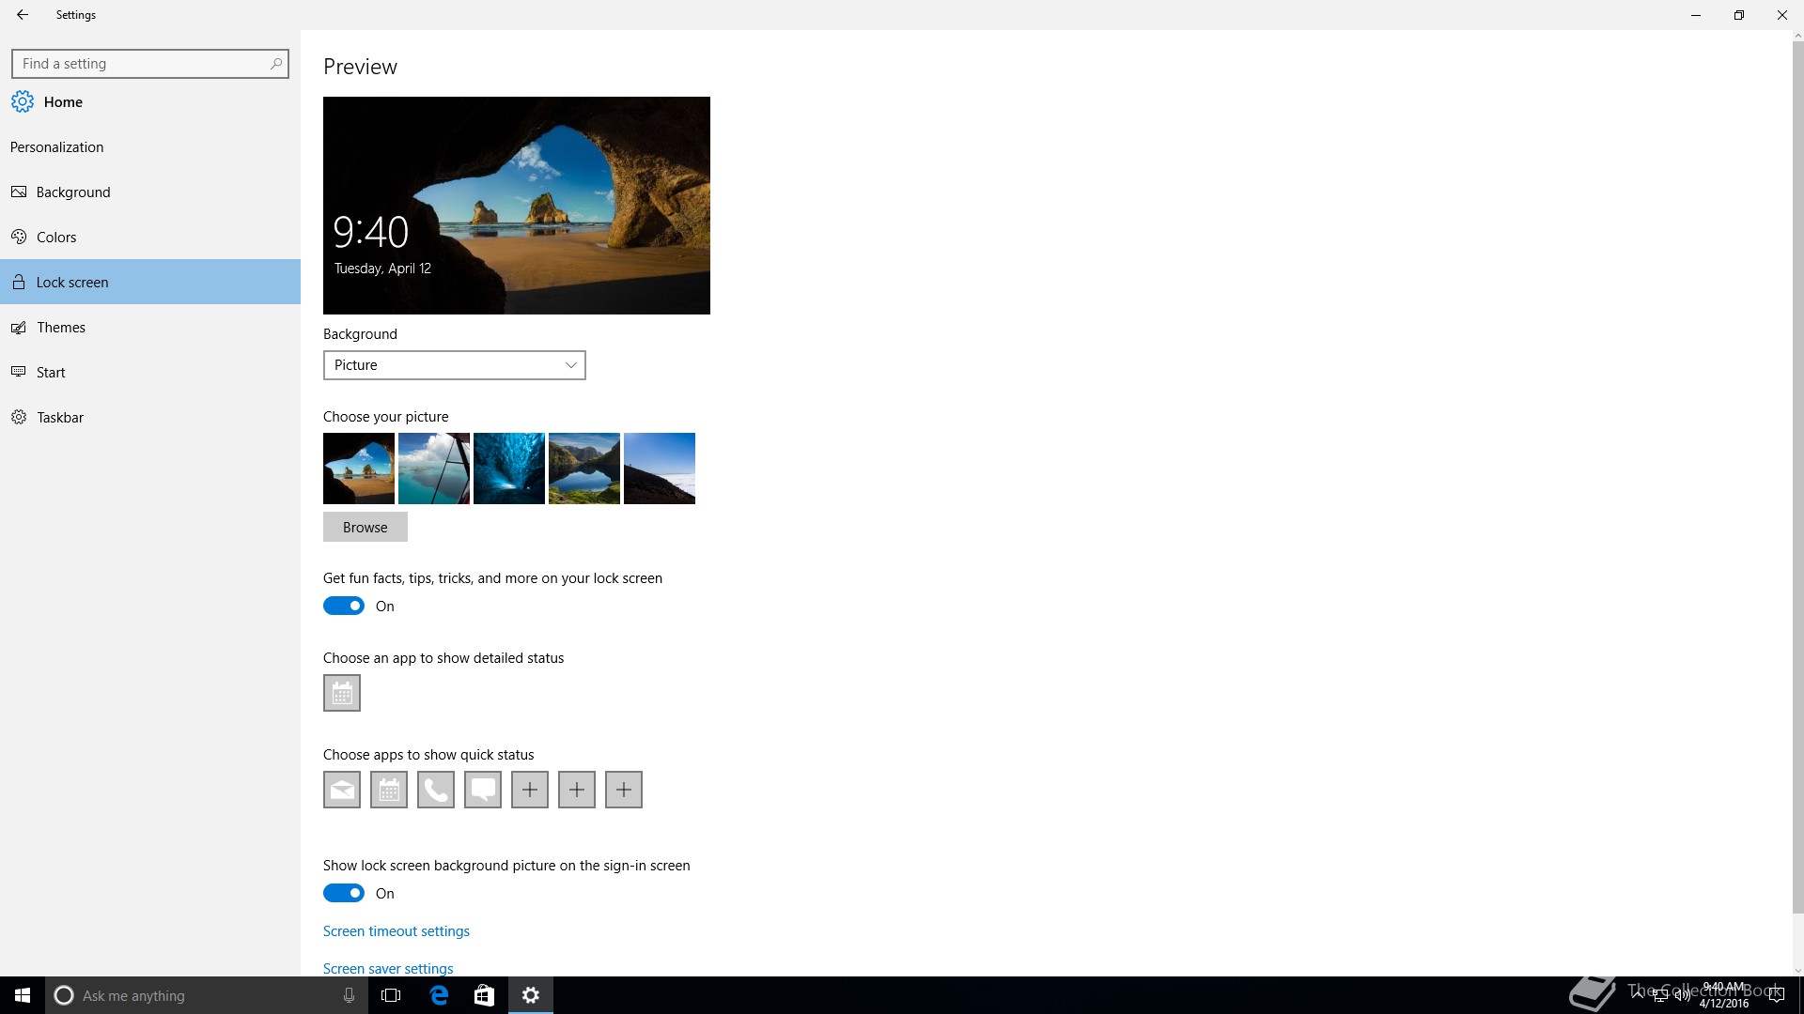Click the Settings gear on taskbar
Viewport: 1804px width, 1014px height.
coord(531,995)
